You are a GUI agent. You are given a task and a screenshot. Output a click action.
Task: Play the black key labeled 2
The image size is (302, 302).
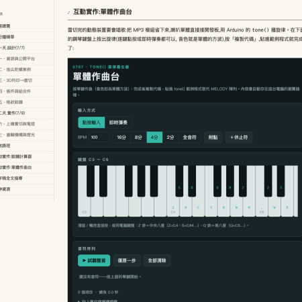click(x=268, y=181)
